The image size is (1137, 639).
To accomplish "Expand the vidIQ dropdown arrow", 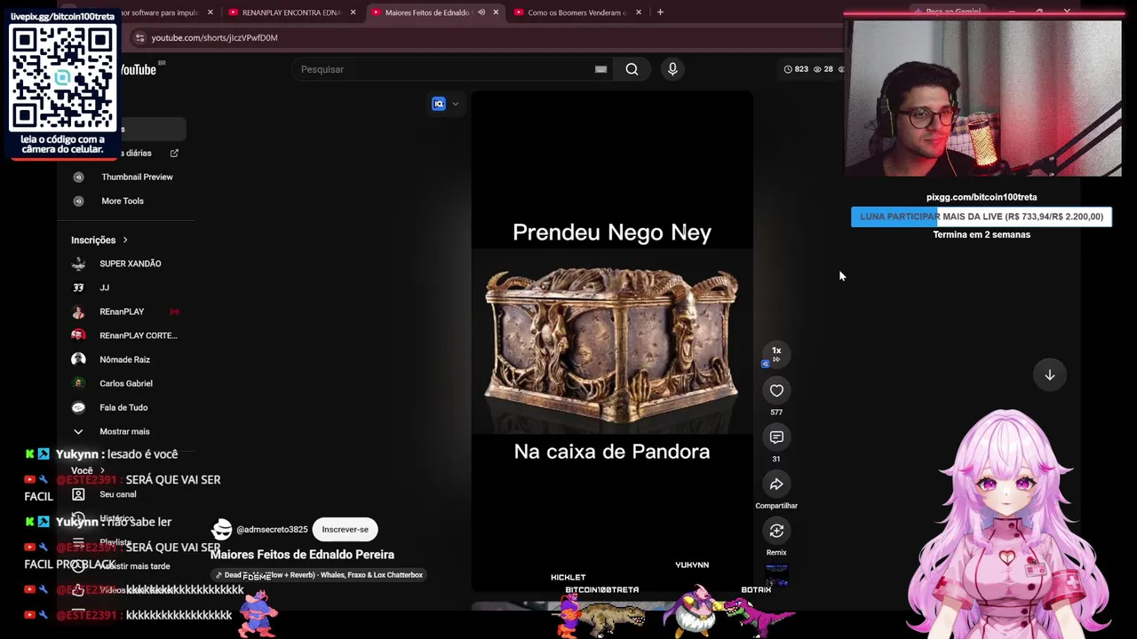I will coord(456,104).
